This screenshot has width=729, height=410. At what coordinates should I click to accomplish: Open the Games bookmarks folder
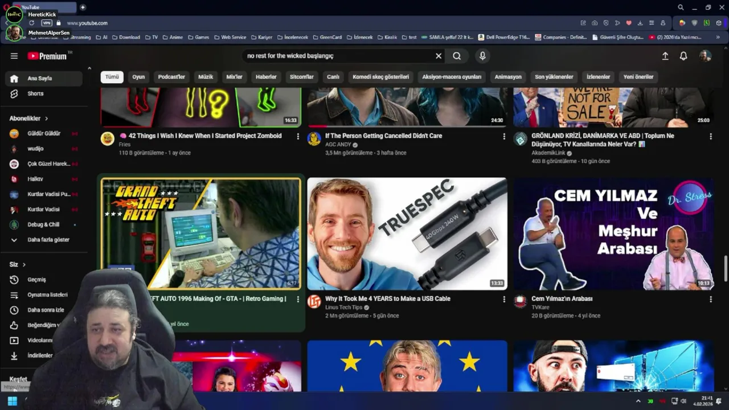pos(199,37)
